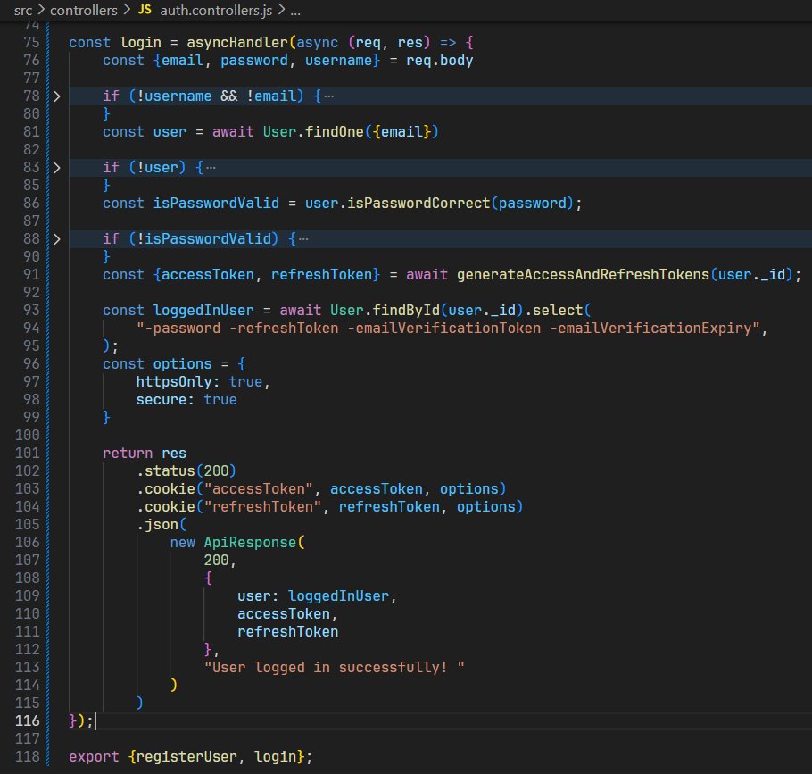Image resolution: width=812 pixels, height=774 pixels.
Task: Click 'req.body' on line 76
Action: click(440, 61)
